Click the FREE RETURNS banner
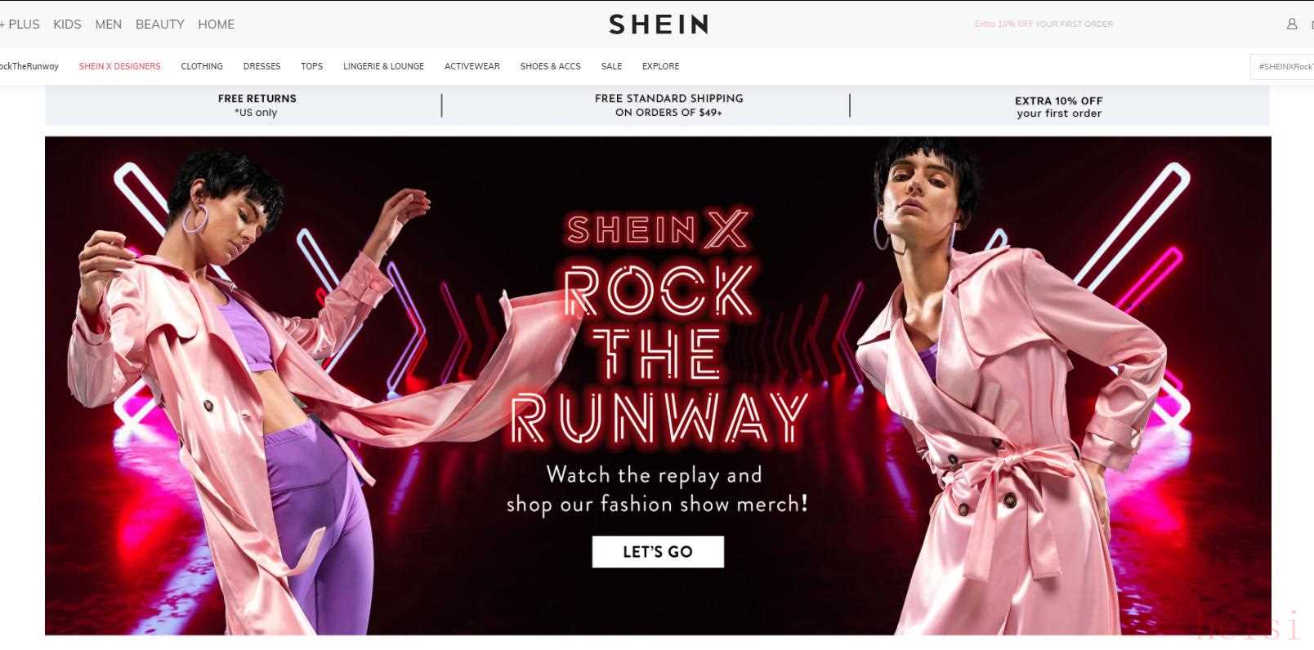This screenshot has width=1314, height=650. coord(257,105)
